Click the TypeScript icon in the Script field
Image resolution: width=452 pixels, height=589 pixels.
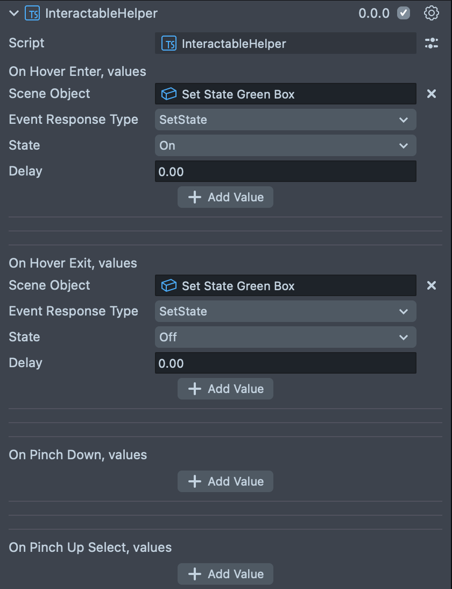169,44
